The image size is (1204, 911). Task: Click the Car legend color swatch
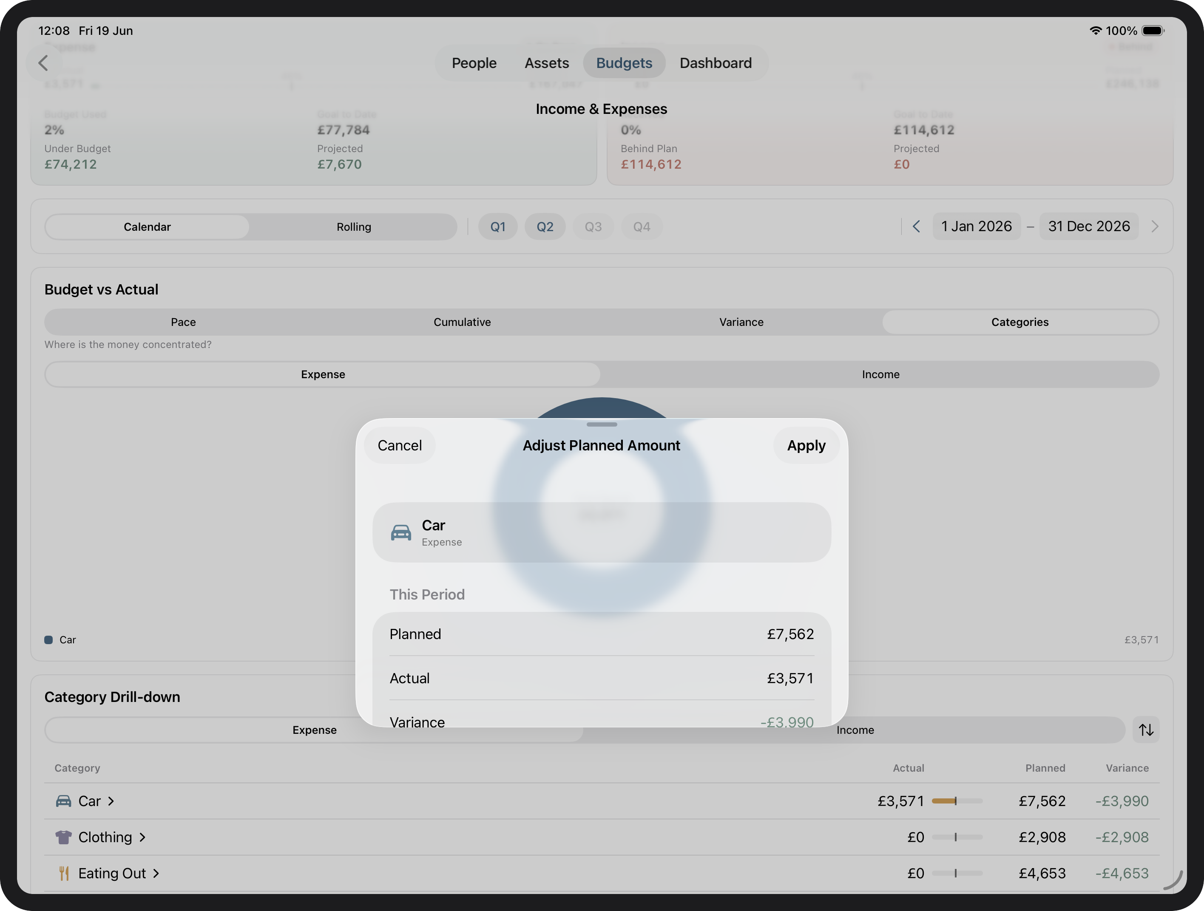coord(48,639)
